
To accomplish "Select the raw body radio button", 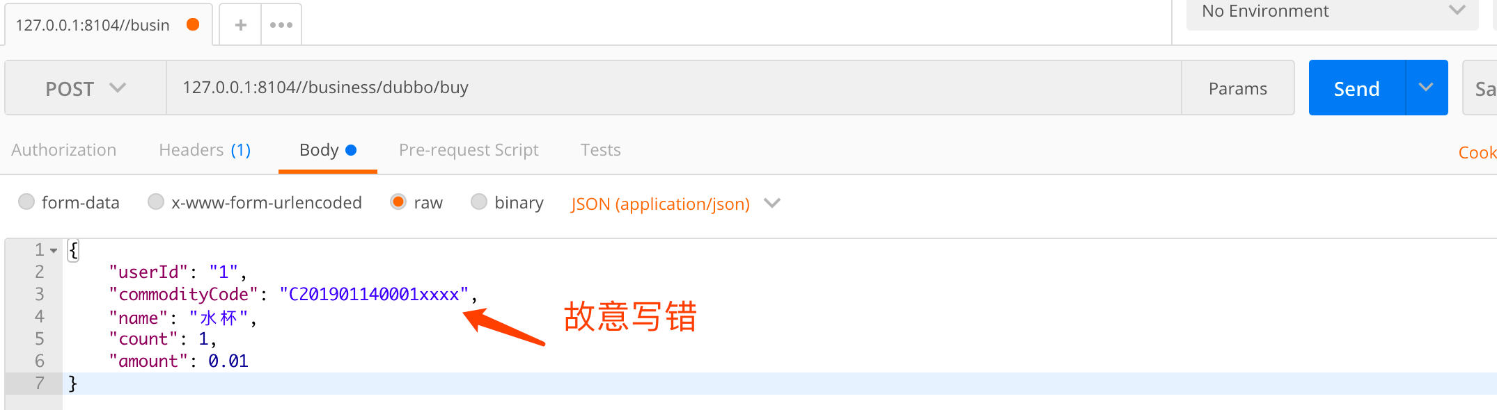I will point(398,202).
